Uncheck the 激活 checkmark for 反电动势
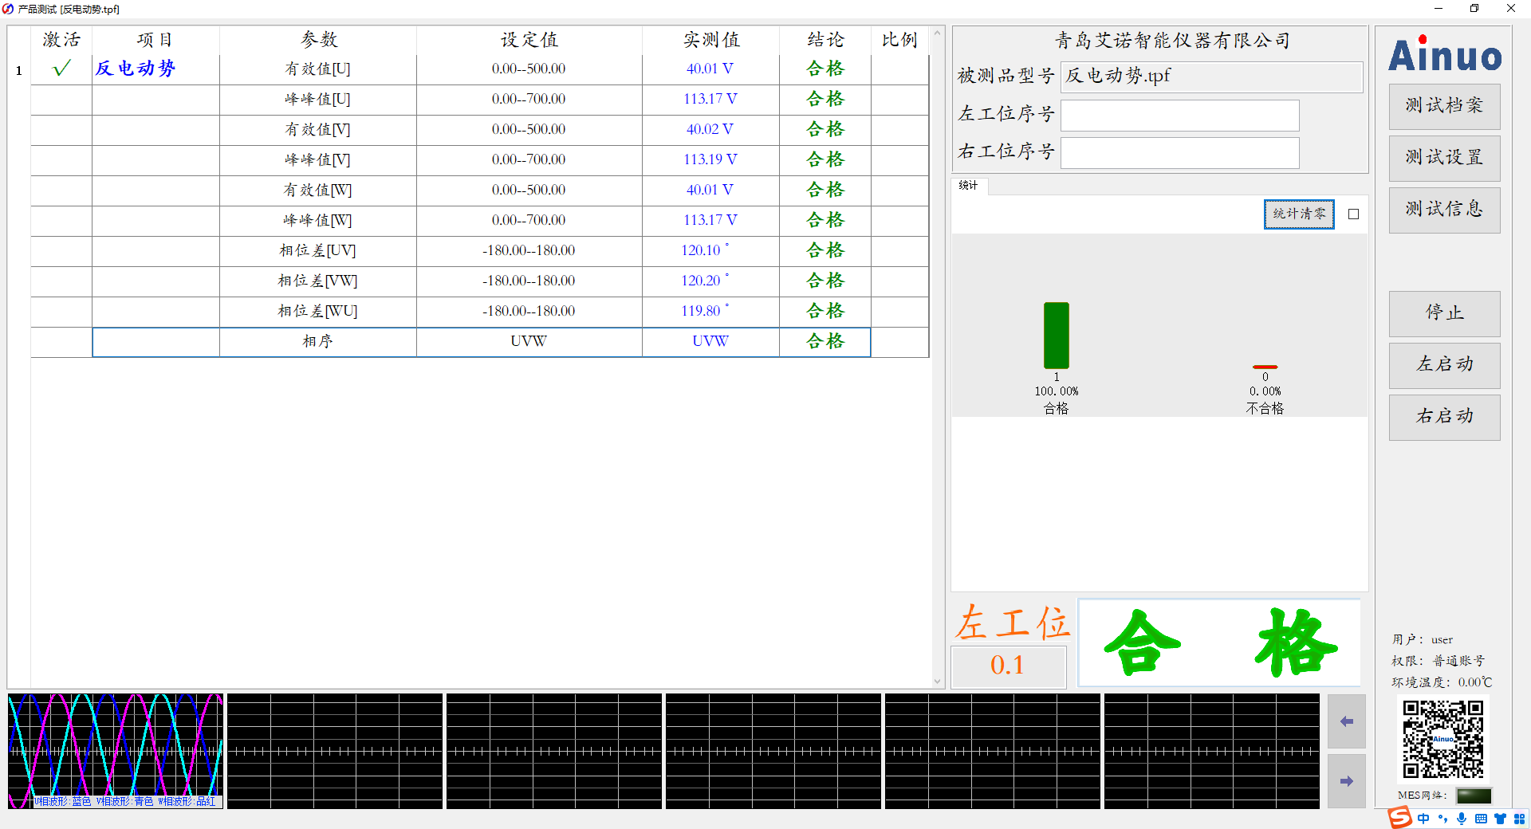The image size is (1531, 829). [x=61, y=69]
